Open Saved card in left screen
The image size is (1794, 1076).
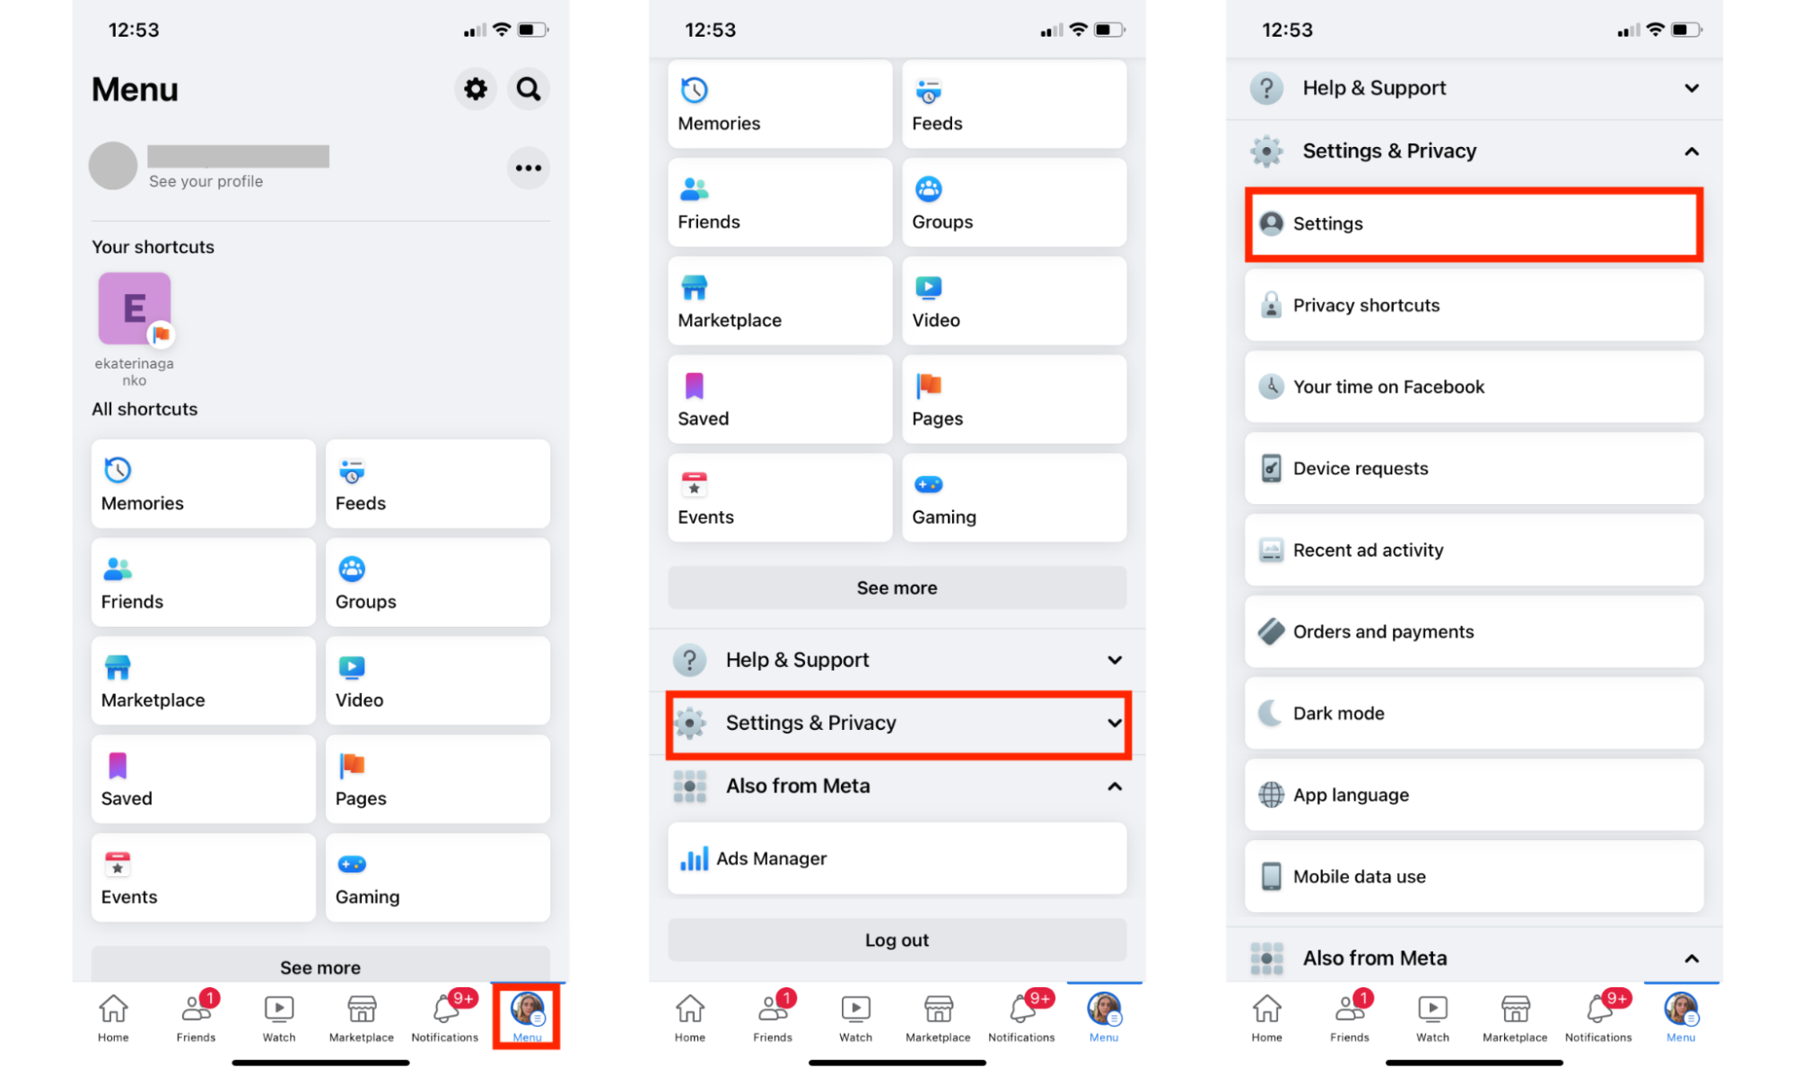[x=204, y=779]
